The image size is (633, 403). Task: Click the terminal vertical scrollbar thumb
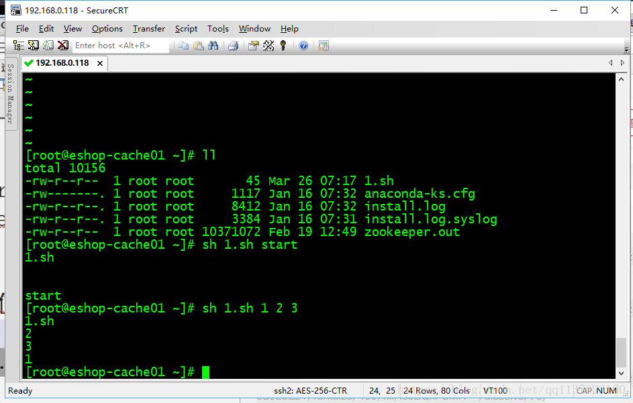[x=621, y=352]
